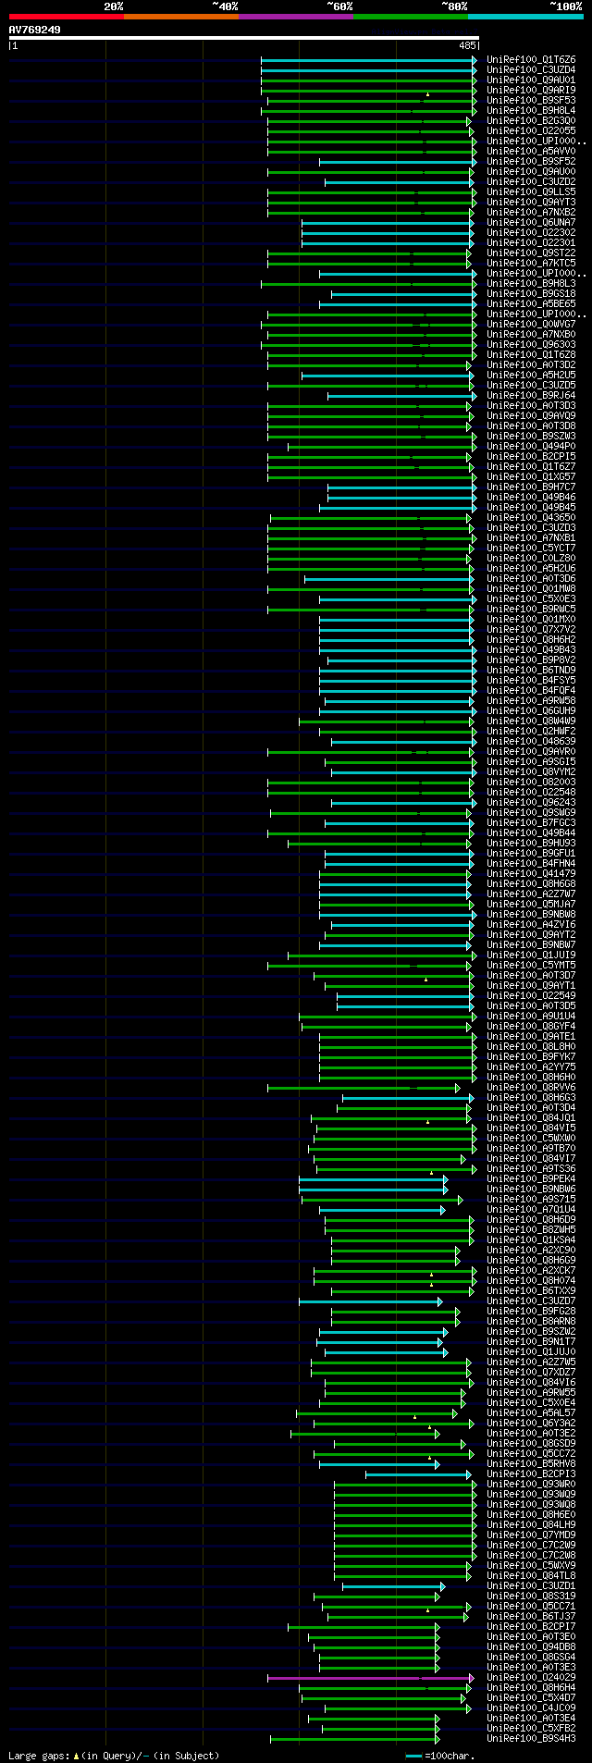Select the UniRef100_B9S4H3 label

pyautogui.click(x=531, y=1739)
